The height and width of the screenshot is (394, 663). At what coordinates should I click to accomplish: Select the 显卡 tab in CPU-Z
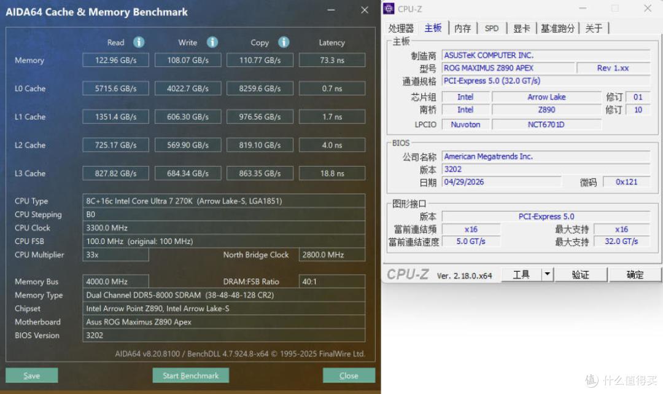pyautogui.click(x=521, y=28)
